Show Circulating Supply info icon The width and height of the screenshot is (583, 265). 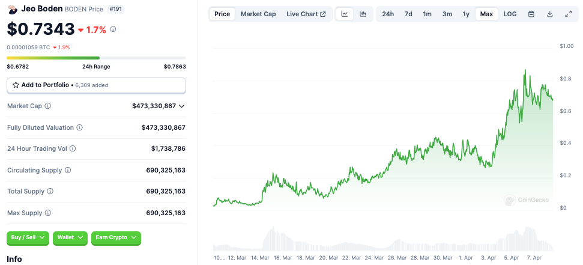68,170
